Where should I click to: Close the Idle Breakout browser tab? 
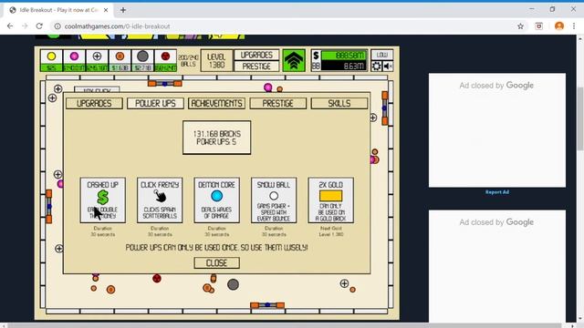coord(106,10)
